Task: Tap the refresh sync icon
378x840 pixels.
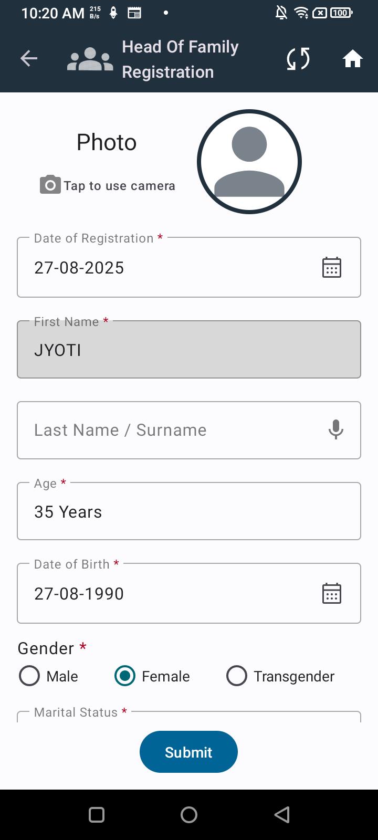Action: [298, 58]
